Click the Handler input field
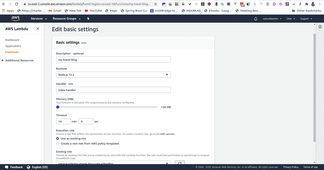Screen dimensions: 324x170 tap(113, 90)
